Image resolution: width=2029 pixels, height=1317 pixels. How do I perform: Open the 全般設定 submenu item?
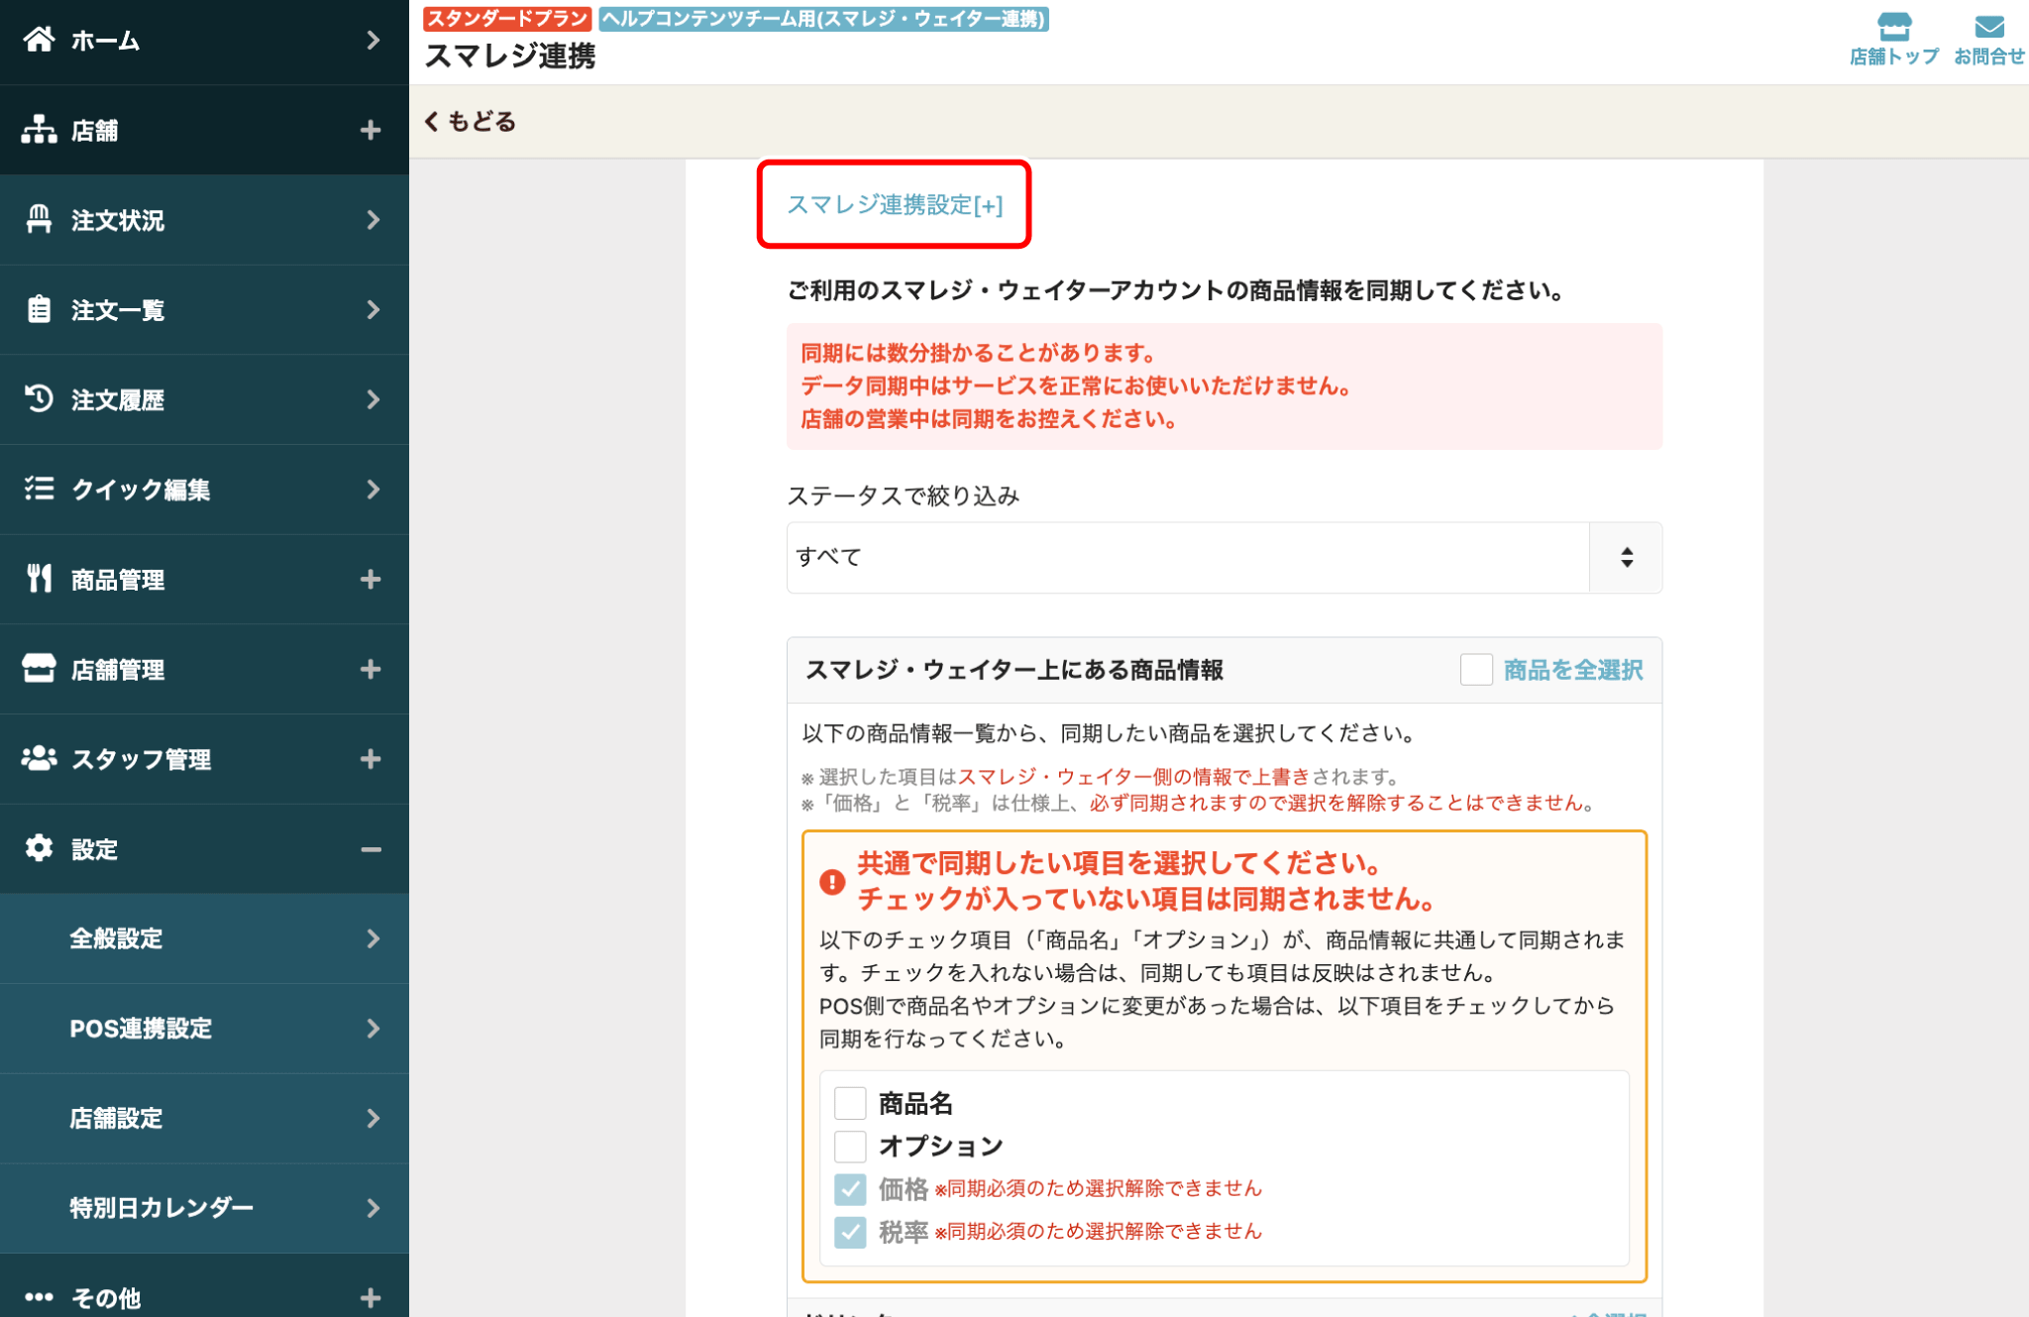coord(204,938)
